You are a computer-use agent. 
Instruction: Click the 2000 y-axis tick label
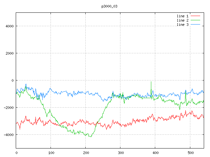coord(10,53)
